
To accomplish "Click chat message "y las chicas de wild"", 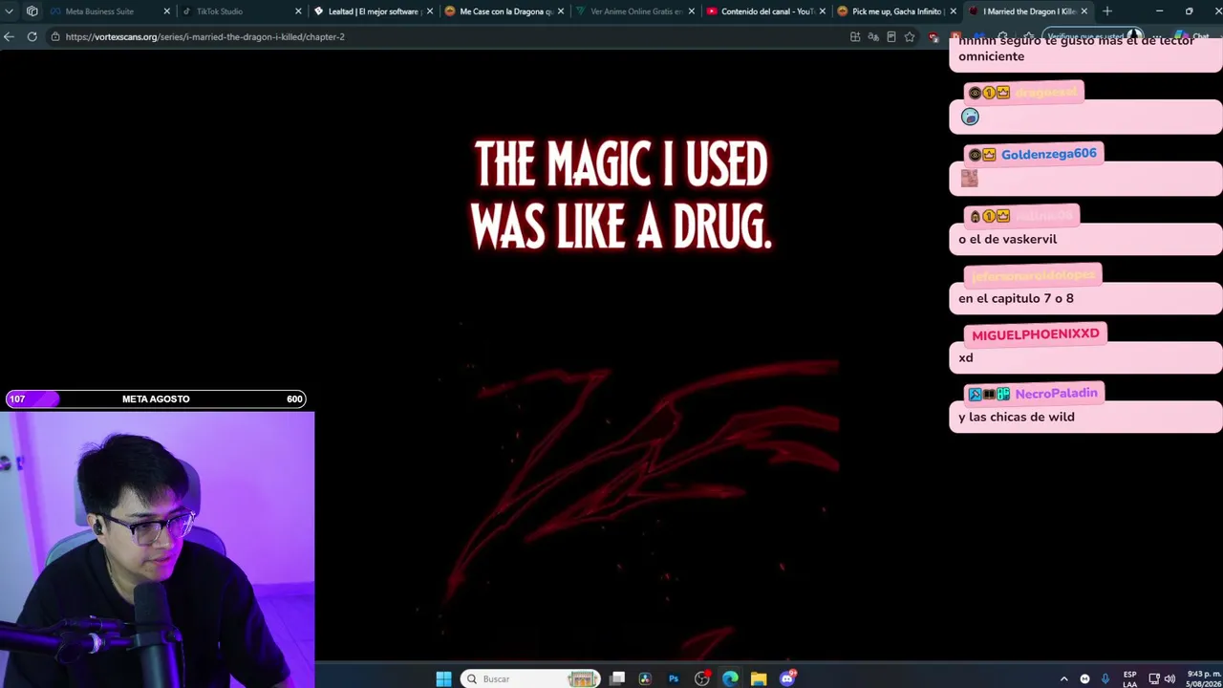I will coord(1017,417).
